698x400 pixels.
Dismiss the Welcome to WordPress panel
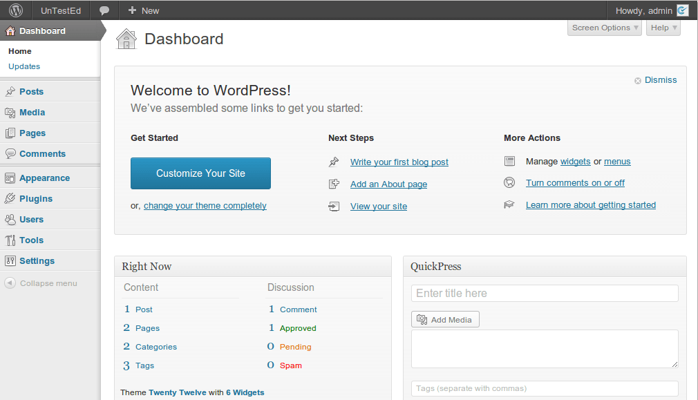[x=661, y=80]
